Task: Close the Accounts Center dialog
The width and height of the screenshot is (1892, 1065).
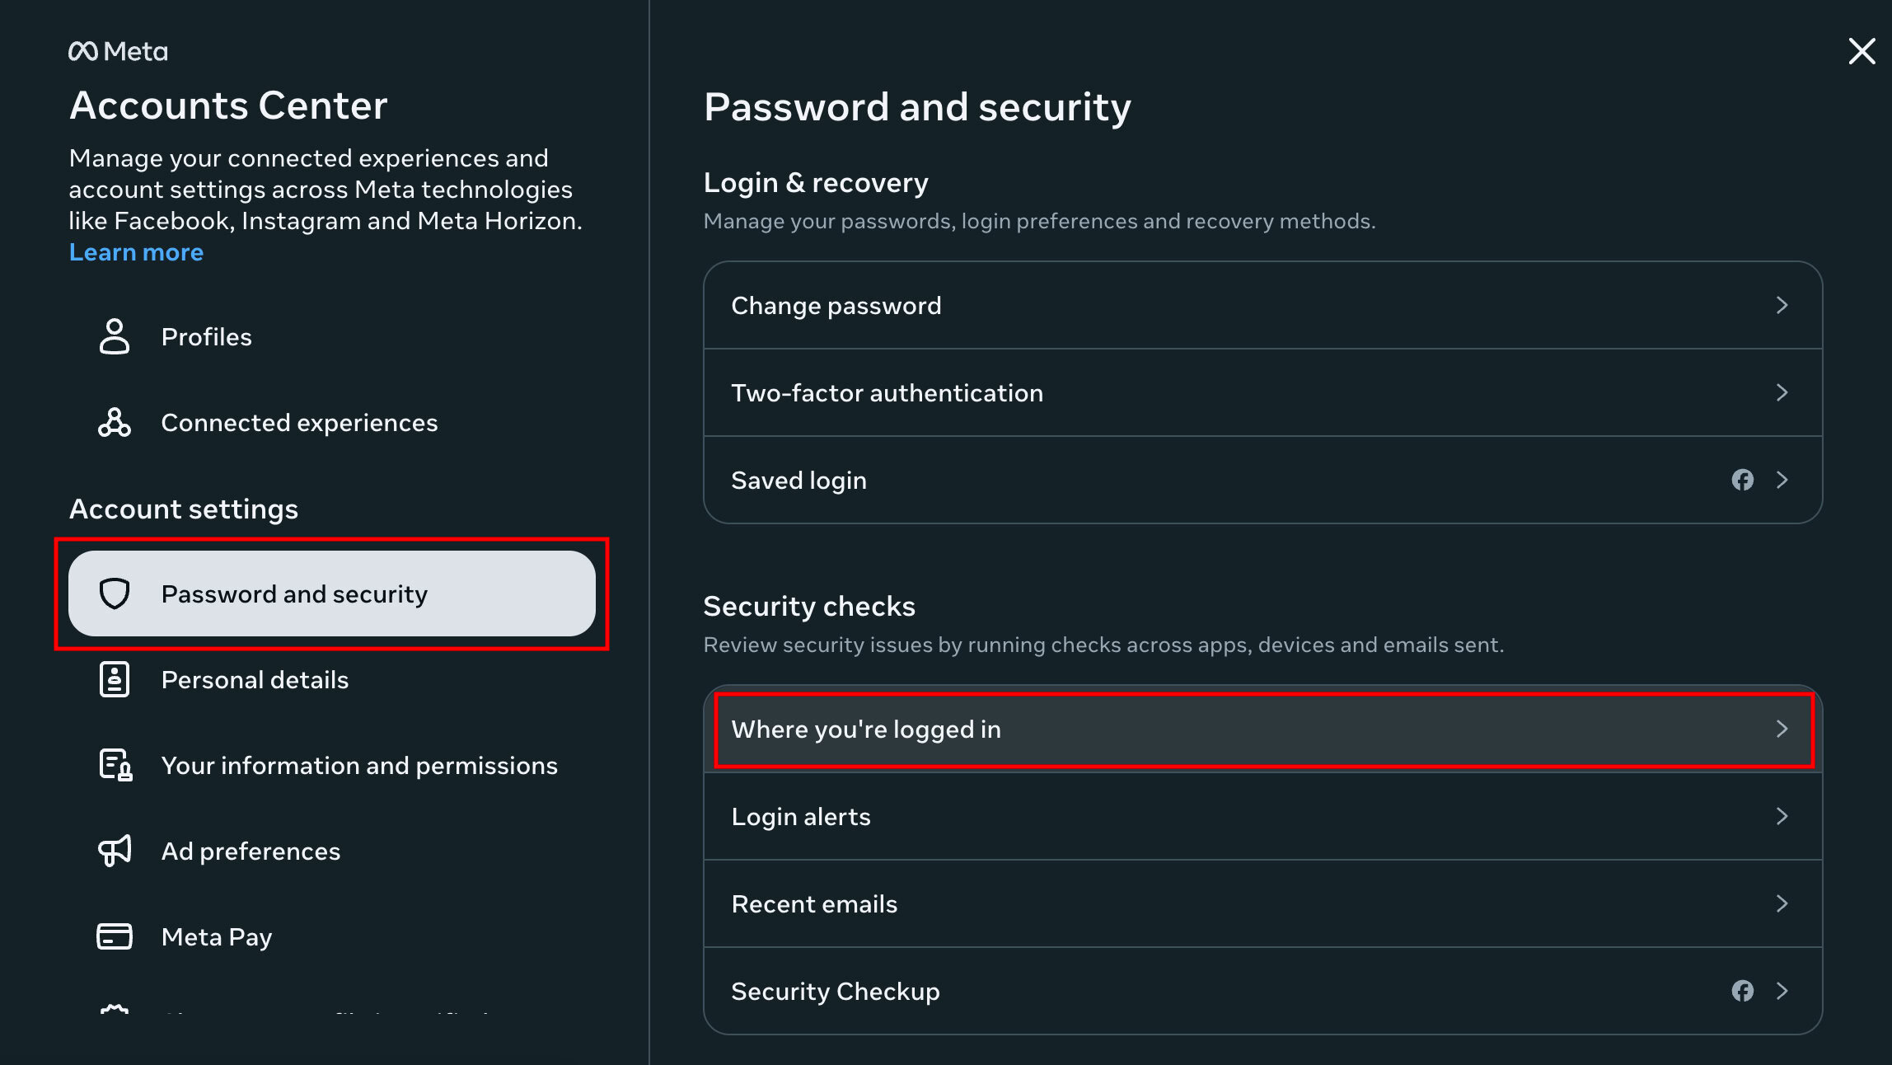Action: pos(1862,51)
